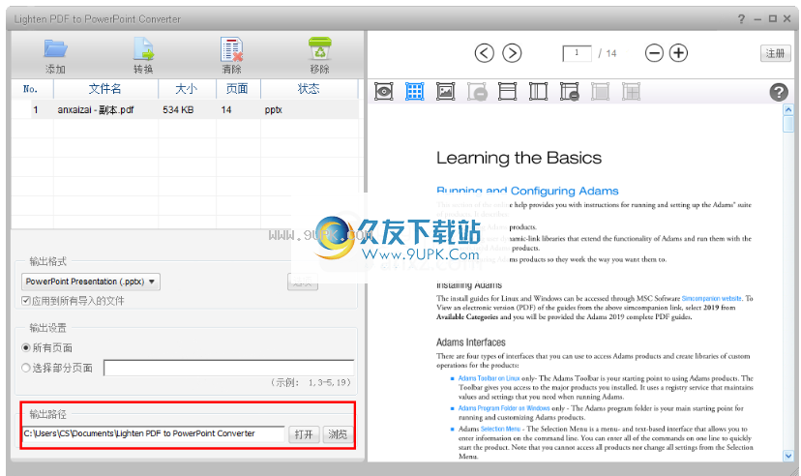Click the 清除 clear list icon
801x476 pixels.
(x=232, y=49)
